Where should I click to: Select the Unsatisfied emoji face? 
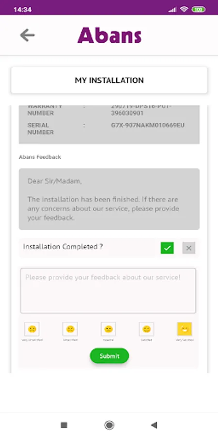pos(70,329)
